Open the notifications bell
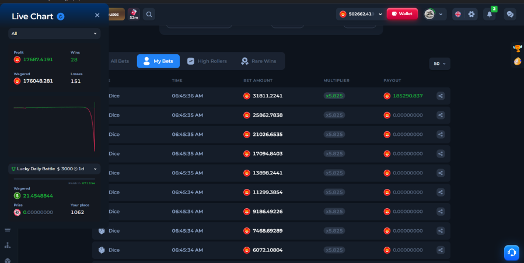The width and height of the screenshot is (524, 263). coord(489,15)
